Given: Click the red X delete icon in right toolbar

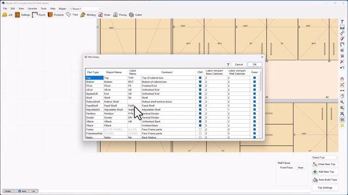Looking at the screenshot, I should click(x=342, y=62).
